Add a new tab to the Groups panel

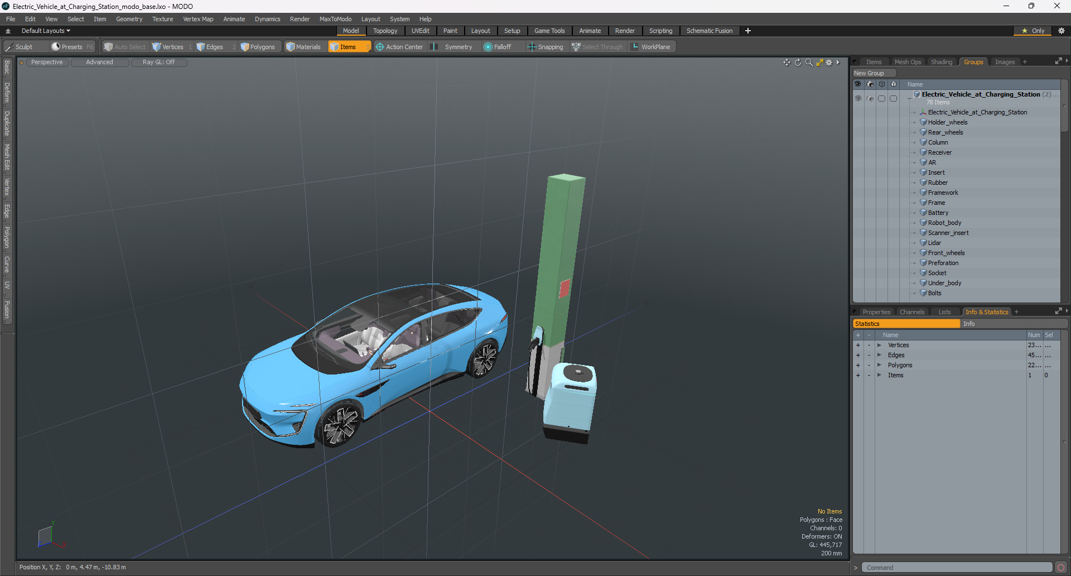pos(1025,62)
